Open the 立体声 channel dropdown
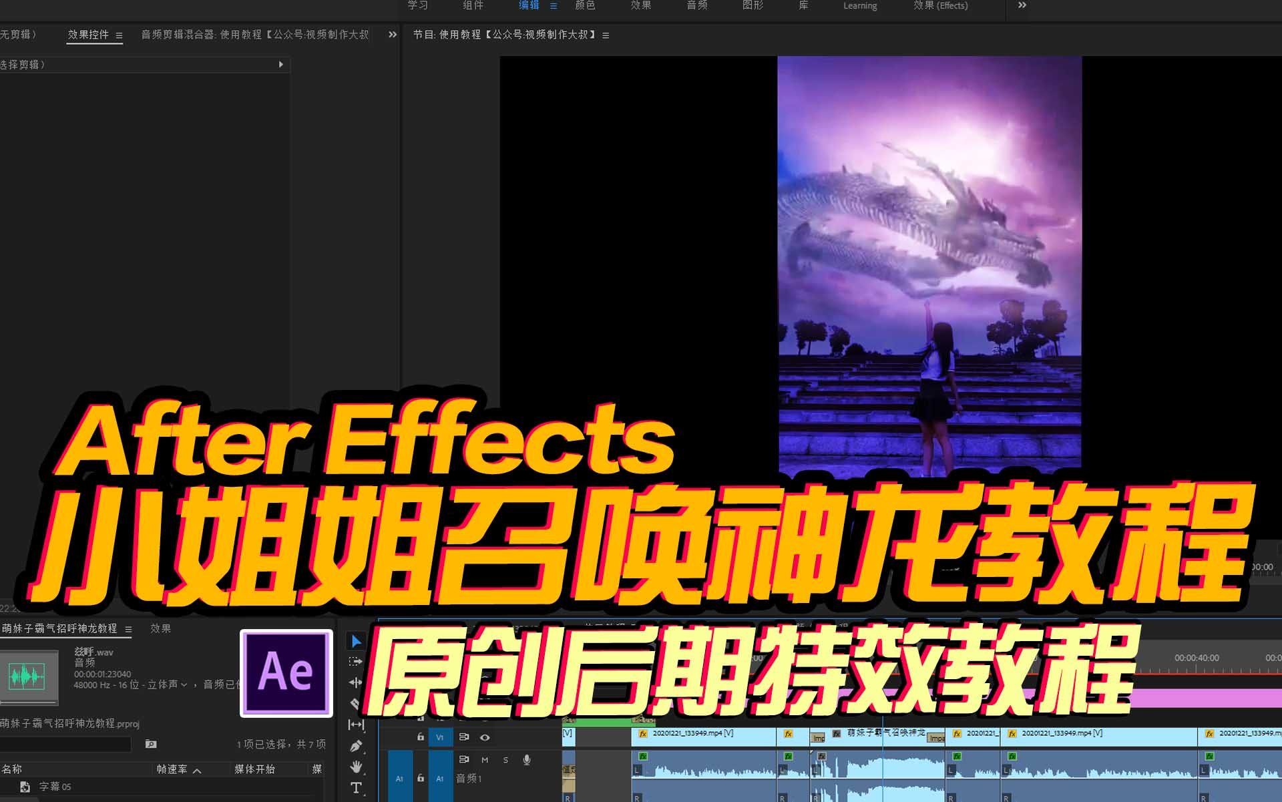The image size is (1282, 802). pyautogui.click(x=167, y=684)
